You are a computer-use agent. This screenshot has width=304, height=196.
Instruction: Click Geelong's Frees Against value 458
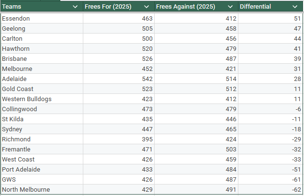coord(231,29)
